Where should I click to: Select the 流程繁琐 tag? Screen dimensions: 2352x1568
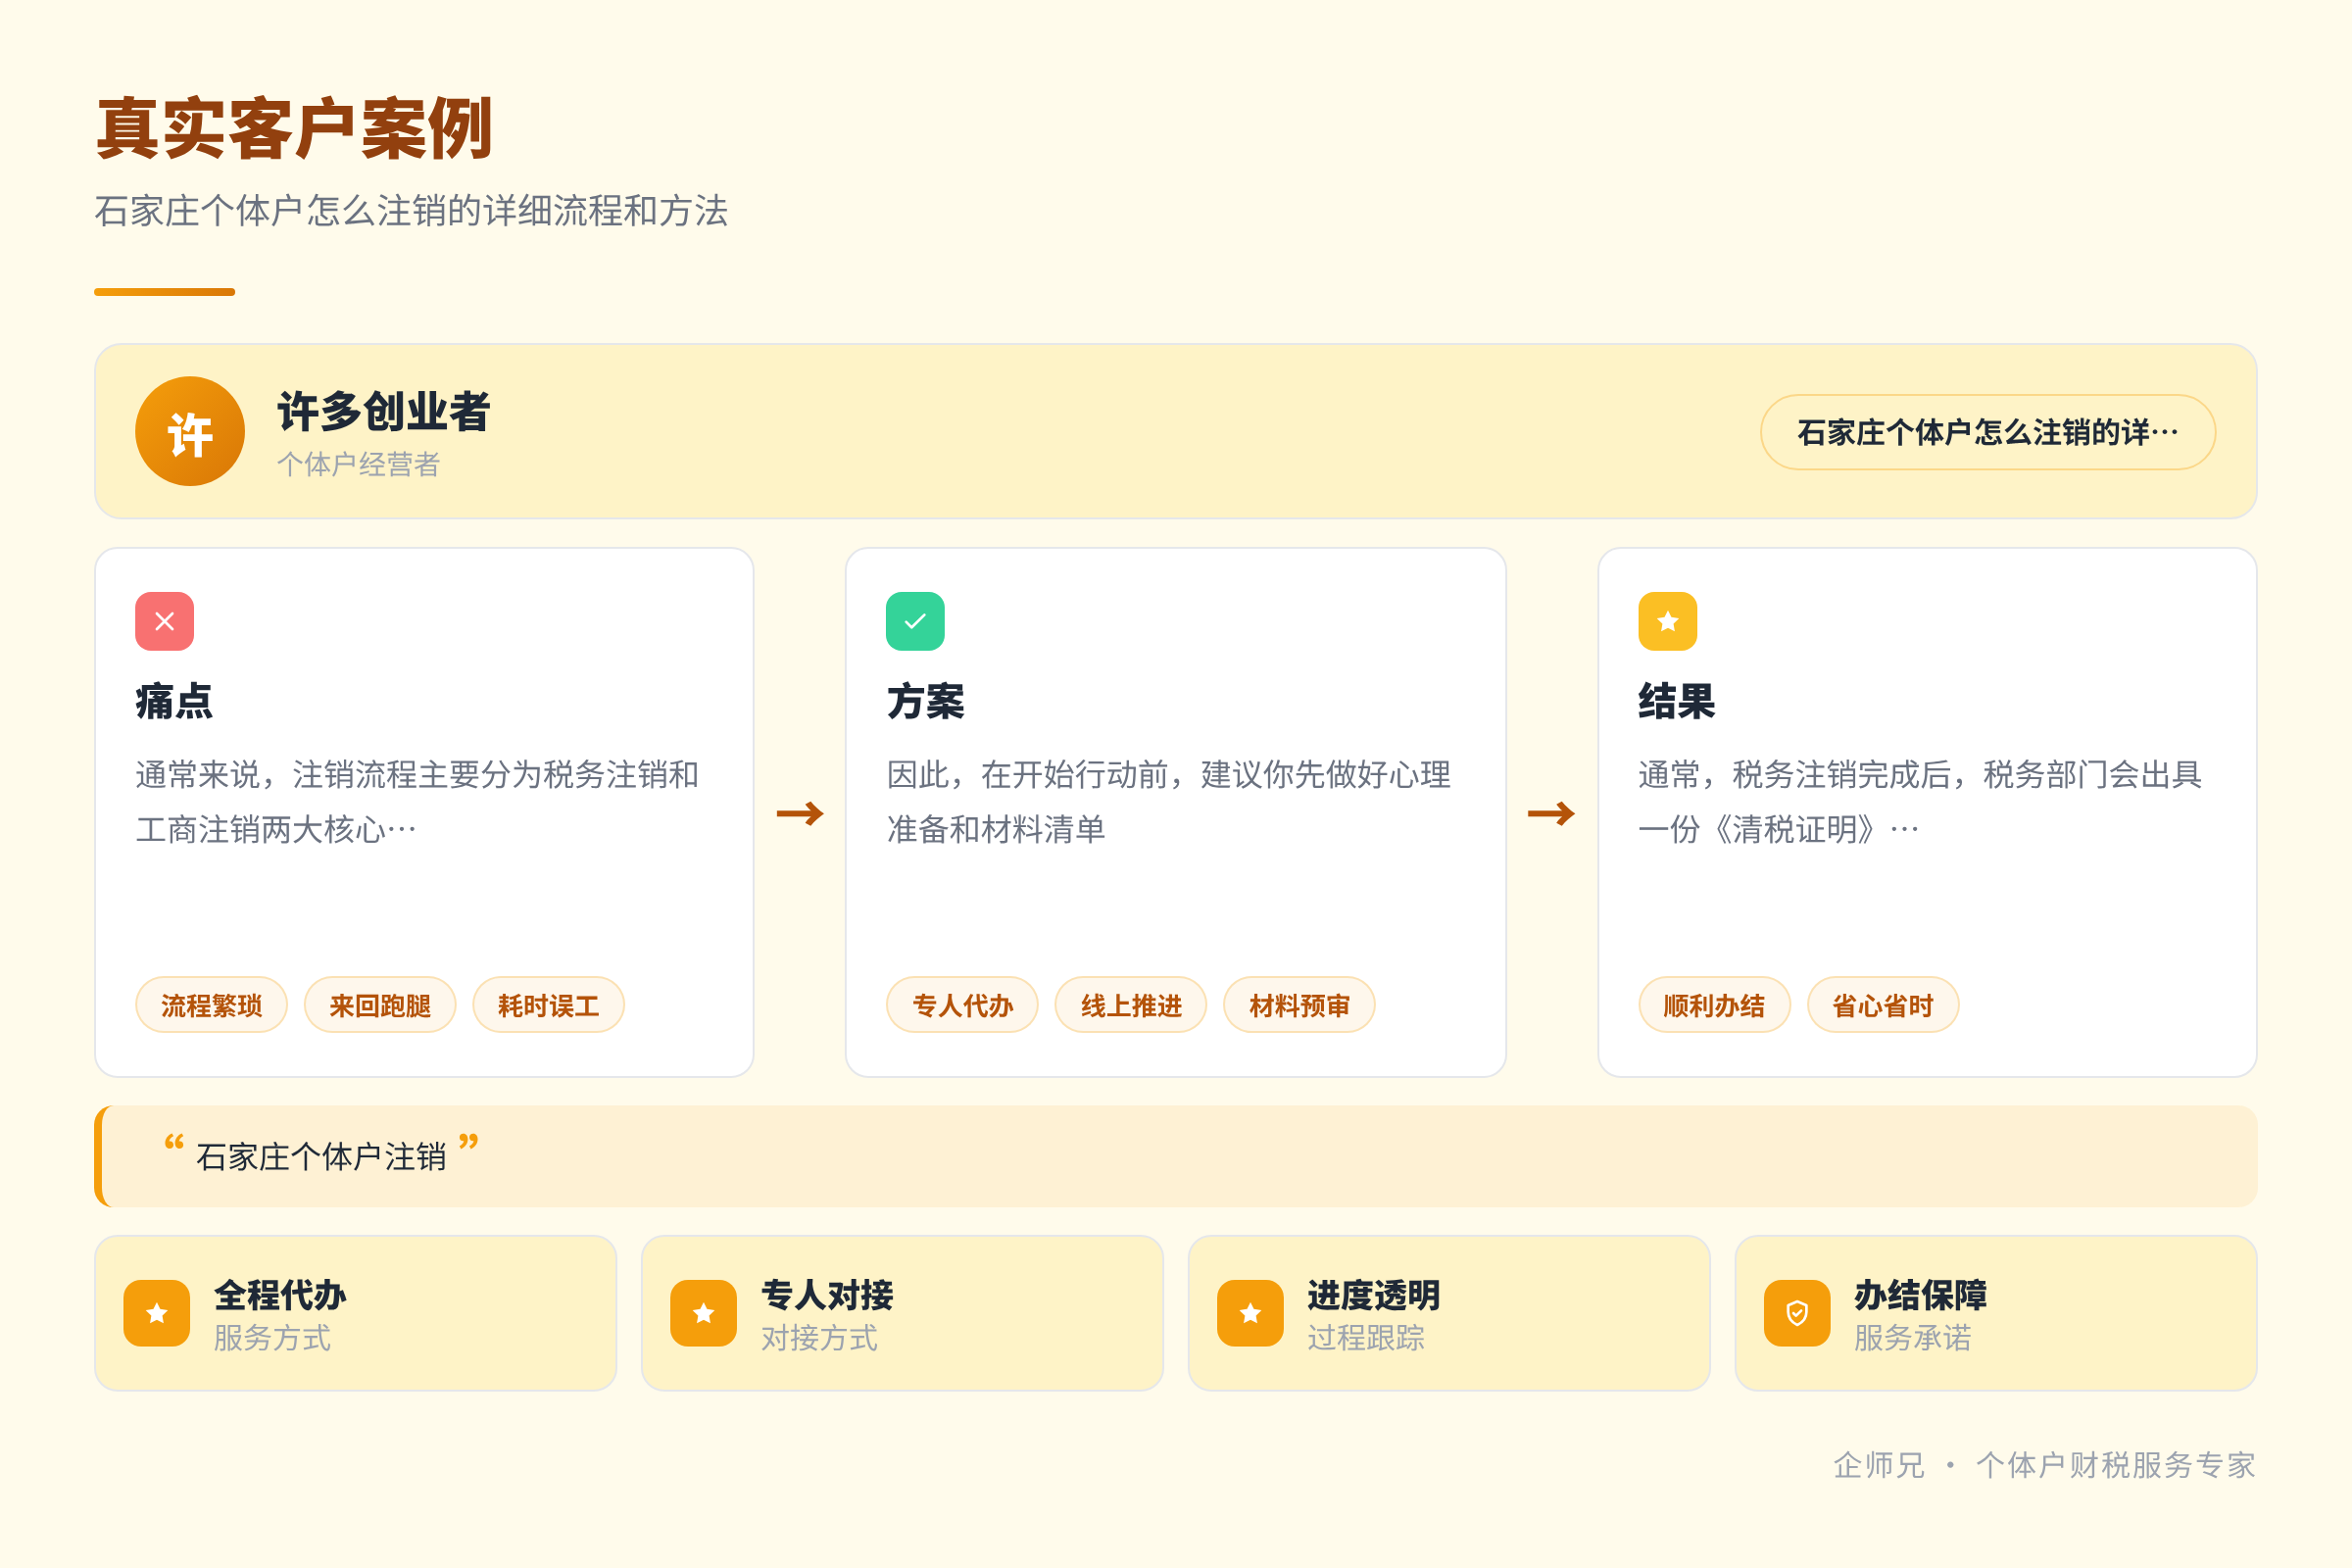[212, 1005]
